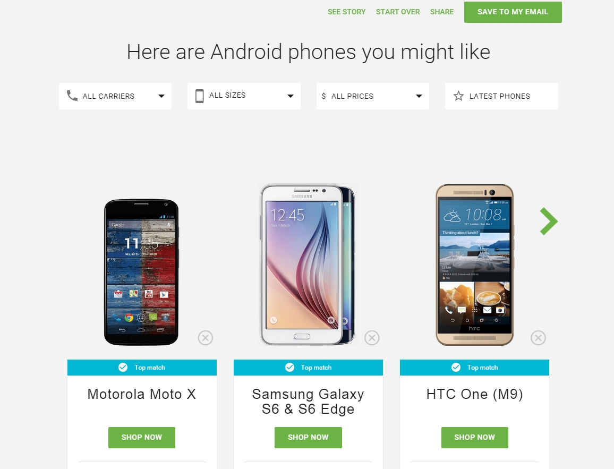Click the green next arrow chevron
Screen dimensions: 614x469
click(x=549, y=221)
